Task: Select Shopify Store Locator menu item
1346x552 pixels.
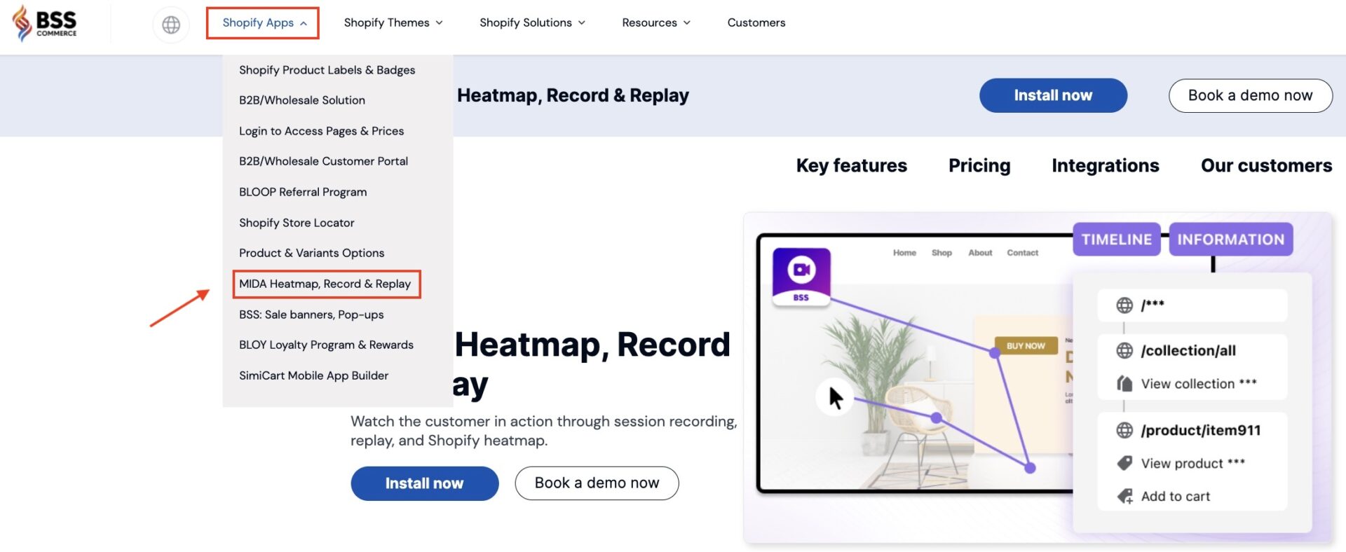Action: pos(297,223)
